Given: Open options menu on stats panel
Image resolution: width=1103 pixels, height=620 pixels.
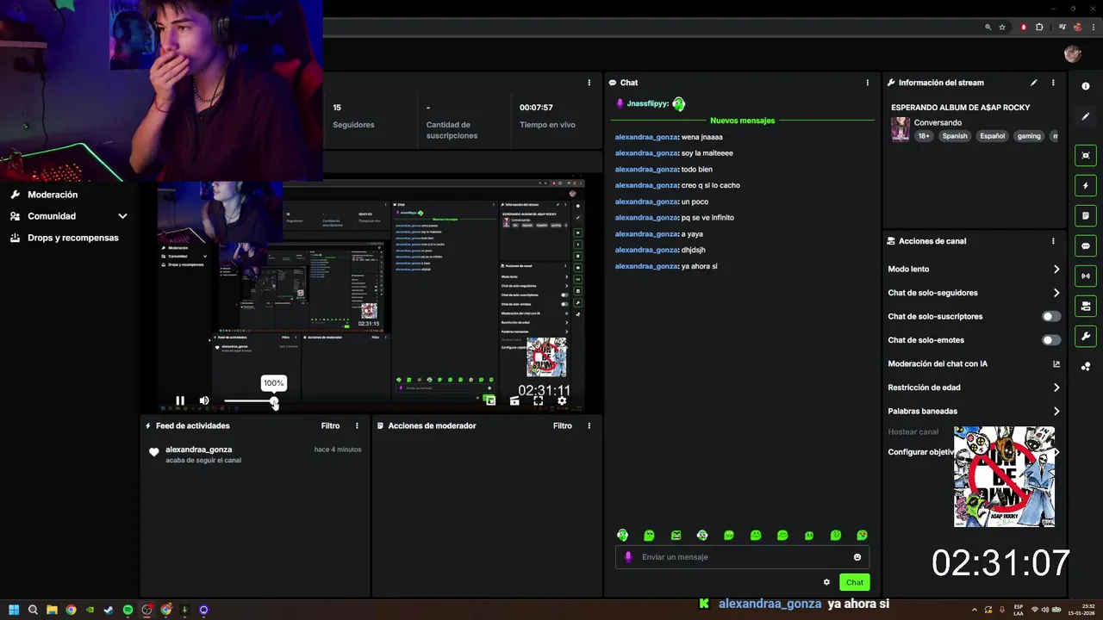Looking at the screenshot, I should (x=589, y=83).
